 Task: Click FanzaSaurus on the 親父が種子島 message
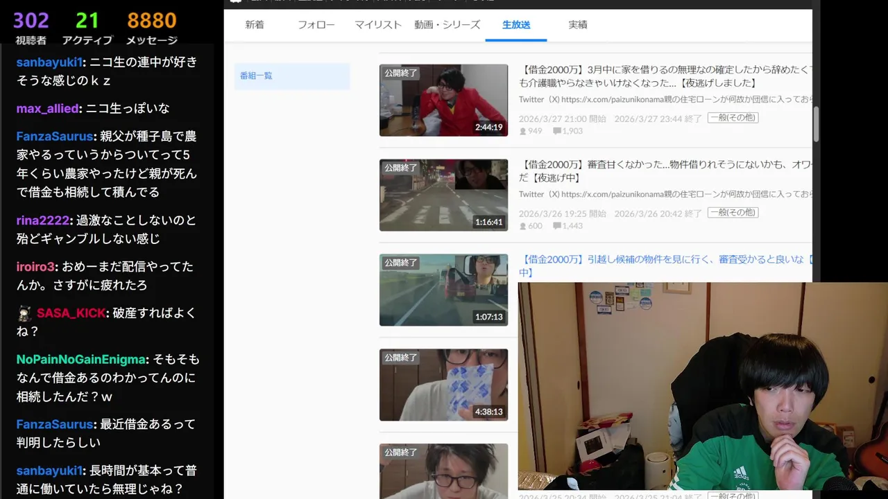coord(55,137)
